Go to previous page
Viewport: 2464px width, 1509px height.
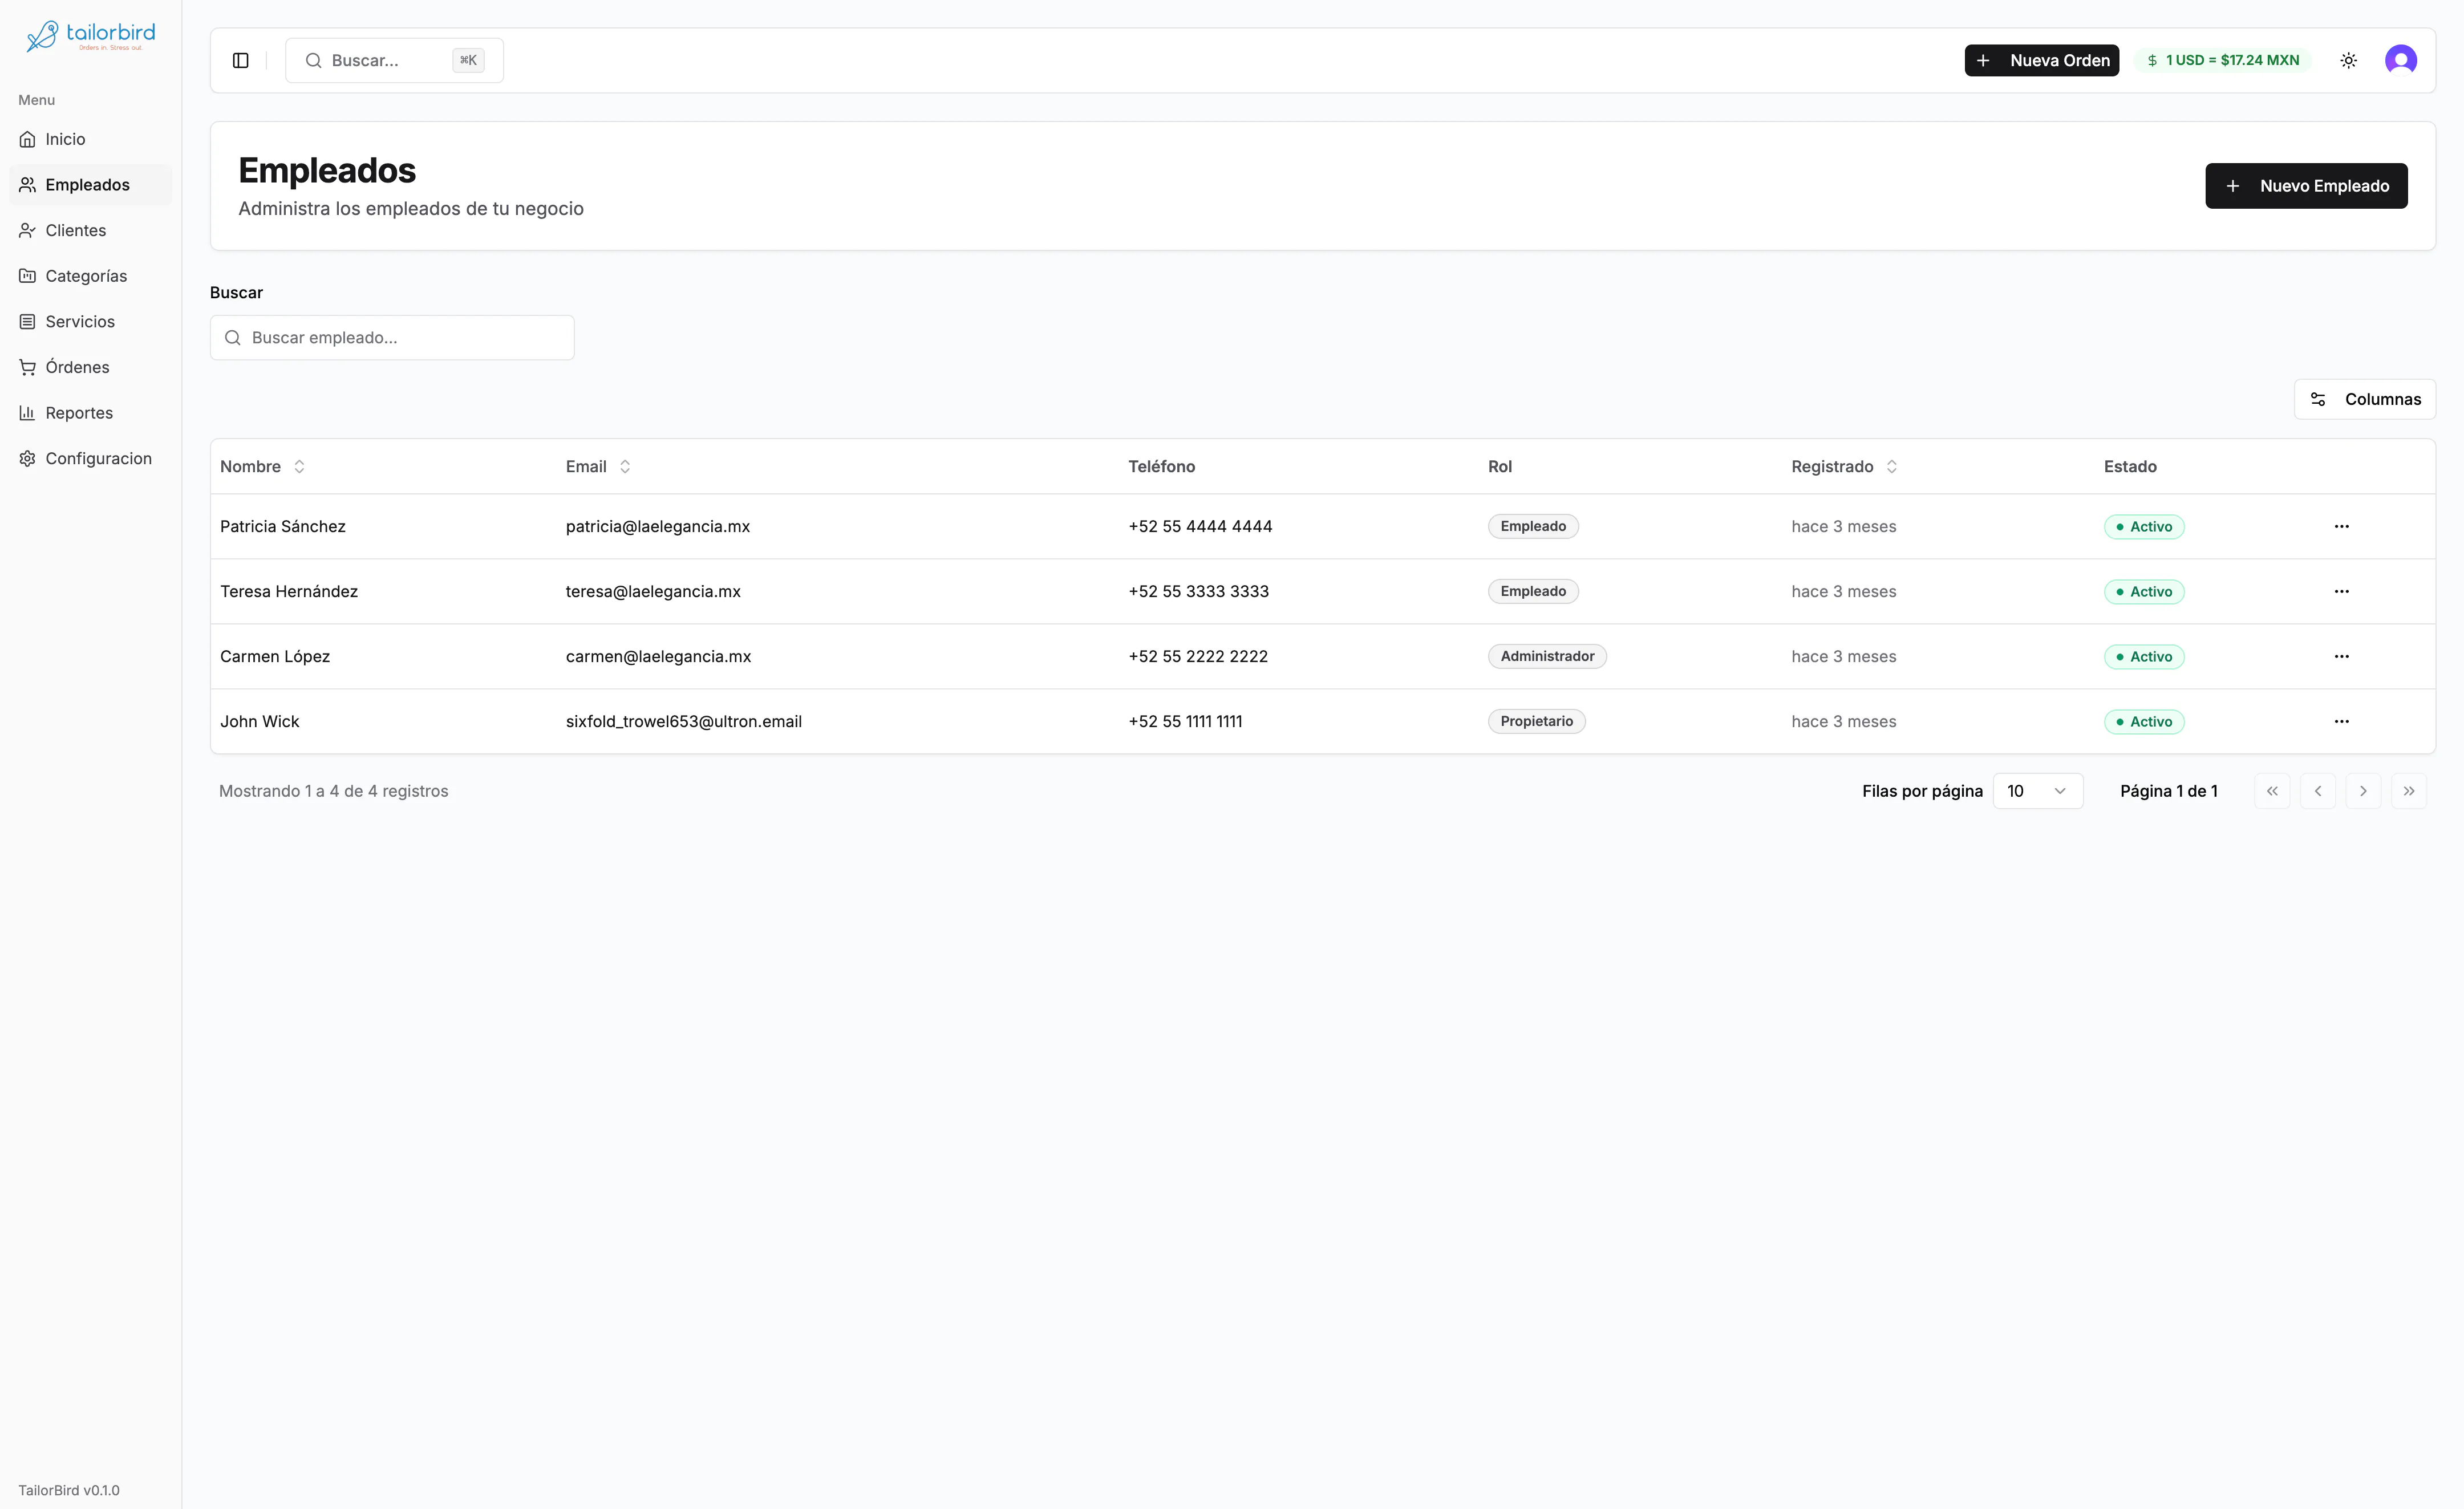pyautogui.click(x=2317, y=791)
